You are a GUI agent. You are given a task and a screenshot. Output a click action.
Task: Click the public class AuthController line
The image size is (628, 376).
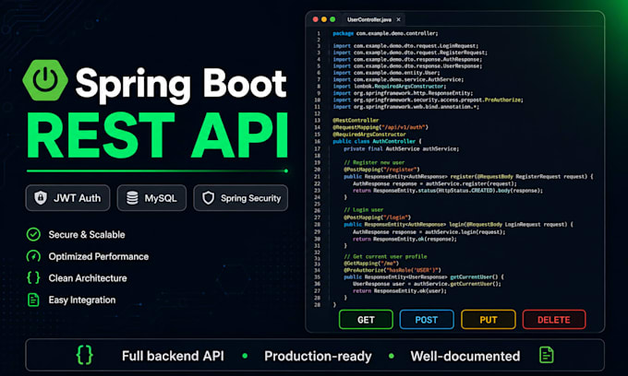pos(378,141)
